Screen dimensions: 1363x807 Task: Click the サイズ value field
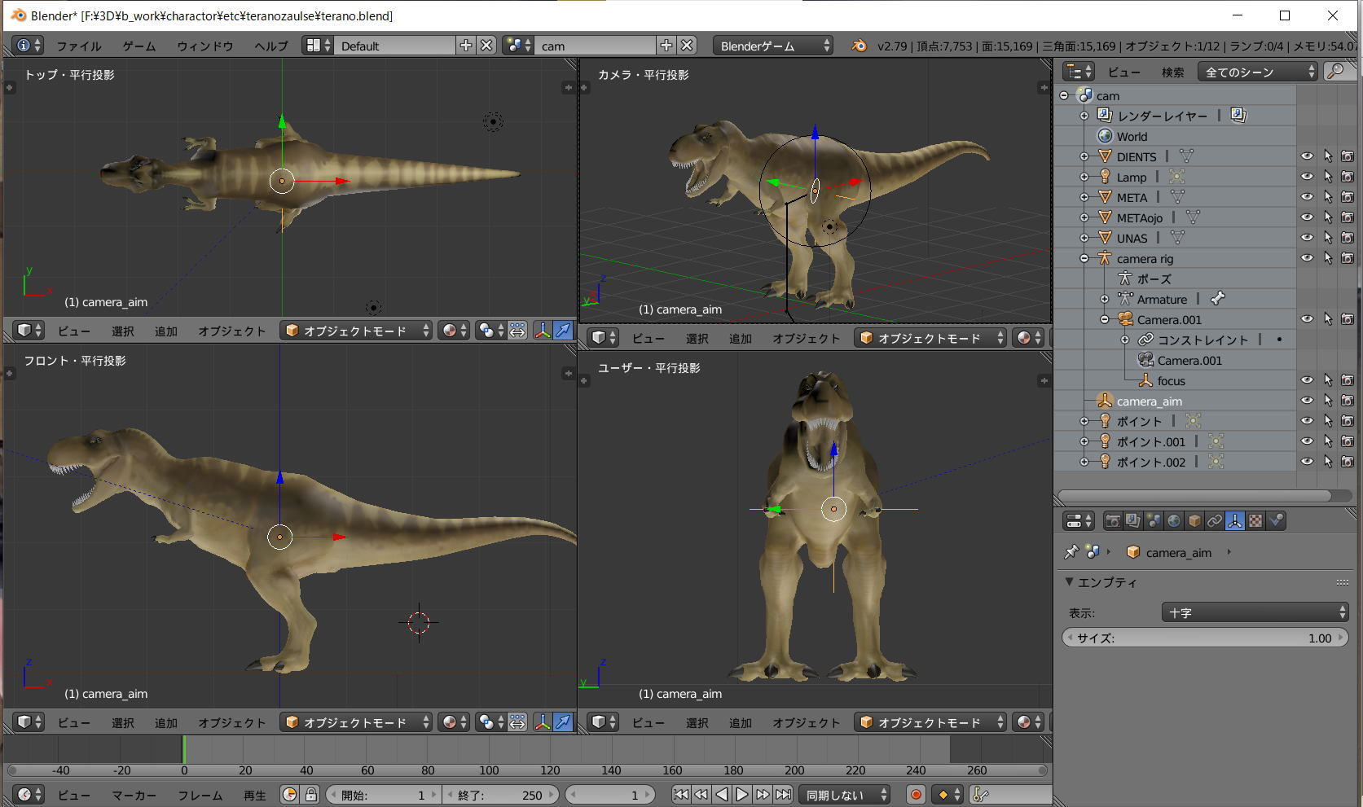click(x=1205, y=638)
